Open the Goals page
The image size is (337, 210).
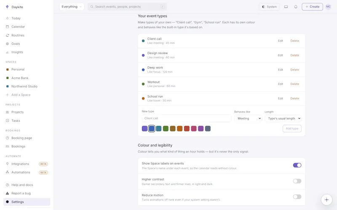(x=16, y=44)
